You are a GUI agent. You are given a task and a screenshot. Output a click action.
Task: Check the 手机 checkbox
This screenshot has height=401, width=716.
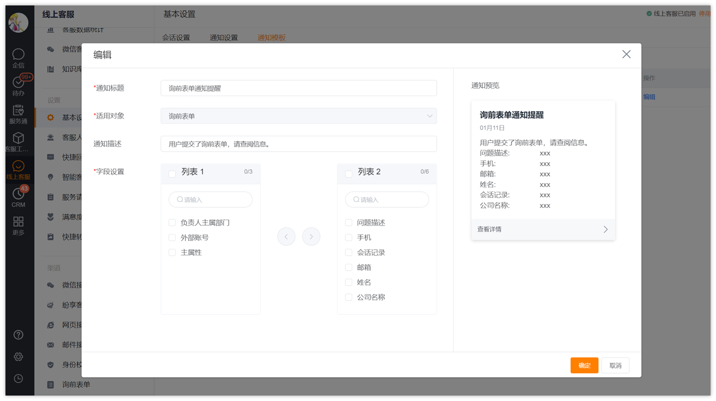click(349, 238)
